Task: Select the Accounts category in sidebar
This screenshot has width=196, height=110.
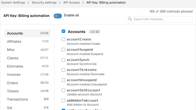Action: pos(28,33)
